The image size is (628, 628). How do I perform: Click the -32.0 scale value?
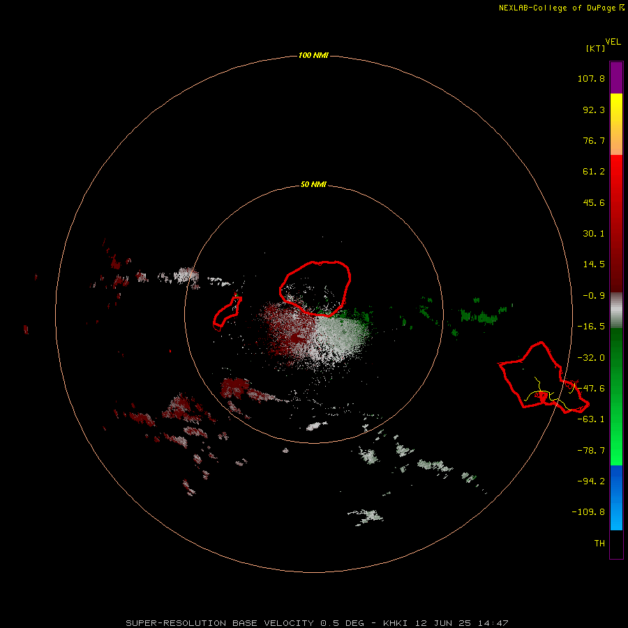click(x=591, y=358)
